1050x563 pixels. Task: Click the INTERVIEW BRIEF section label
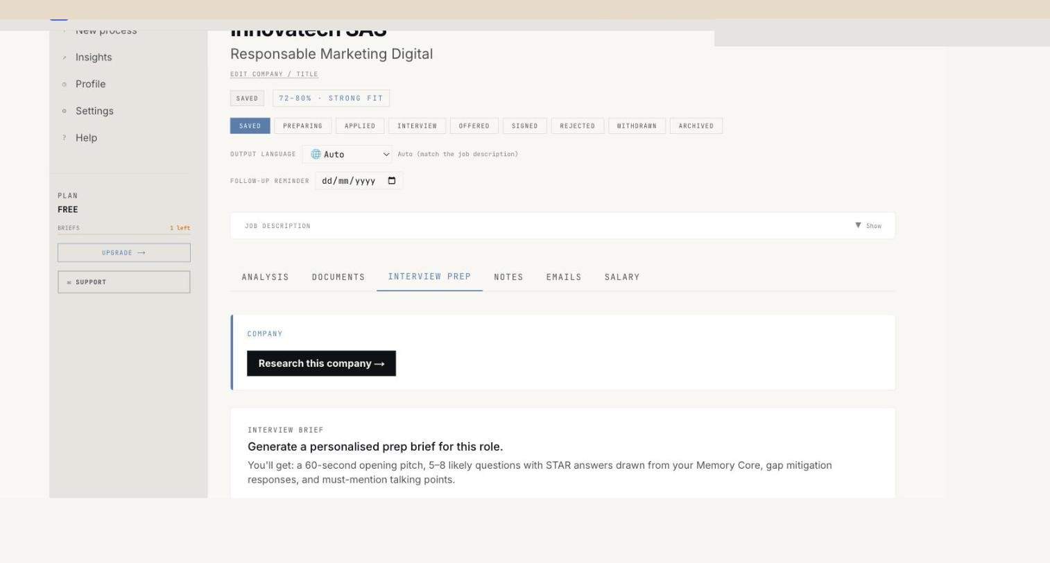click(x=286, y=430)
